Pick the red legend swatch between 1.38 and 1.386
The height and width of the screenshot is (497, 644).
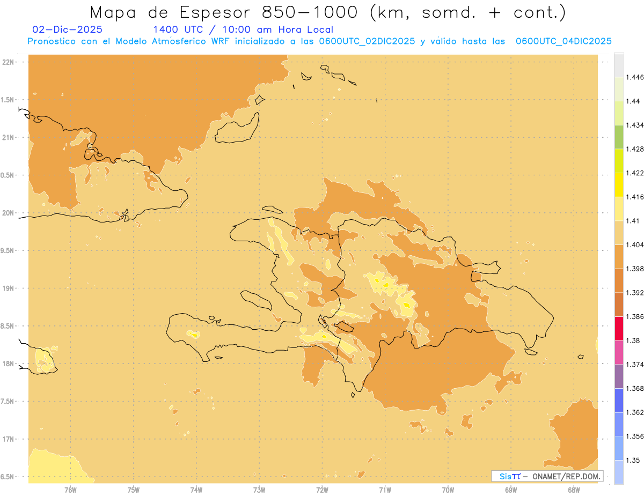pyautogui.click(x=619, y=328)
